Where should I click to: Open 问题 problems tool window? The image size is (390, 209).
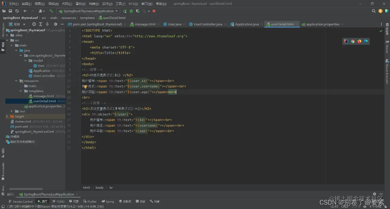[74, 201]
